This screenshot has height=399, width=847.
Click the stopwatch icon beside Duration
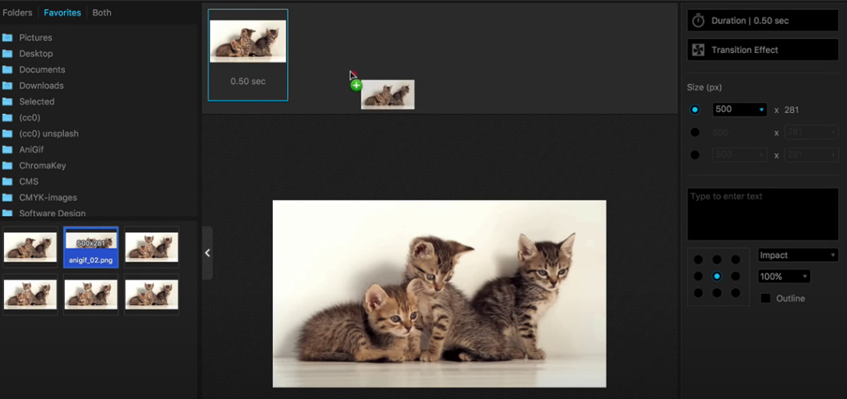[698, 21]
